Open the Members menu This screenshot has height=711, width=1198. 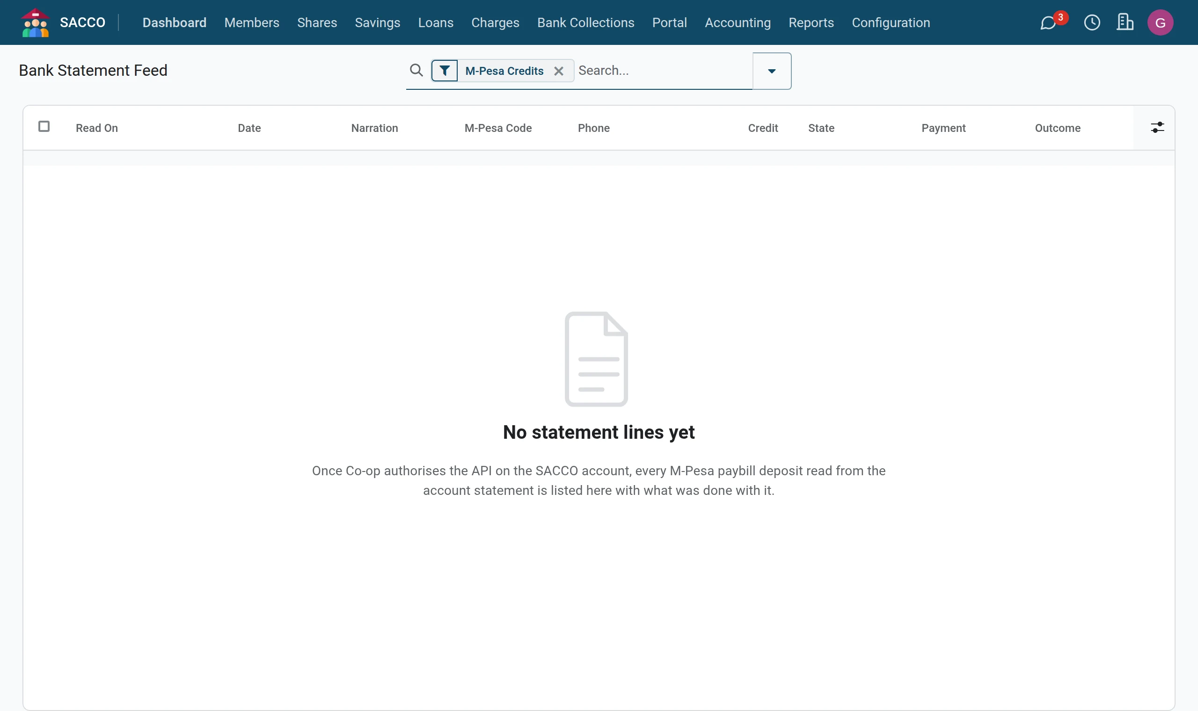point(252,22)
